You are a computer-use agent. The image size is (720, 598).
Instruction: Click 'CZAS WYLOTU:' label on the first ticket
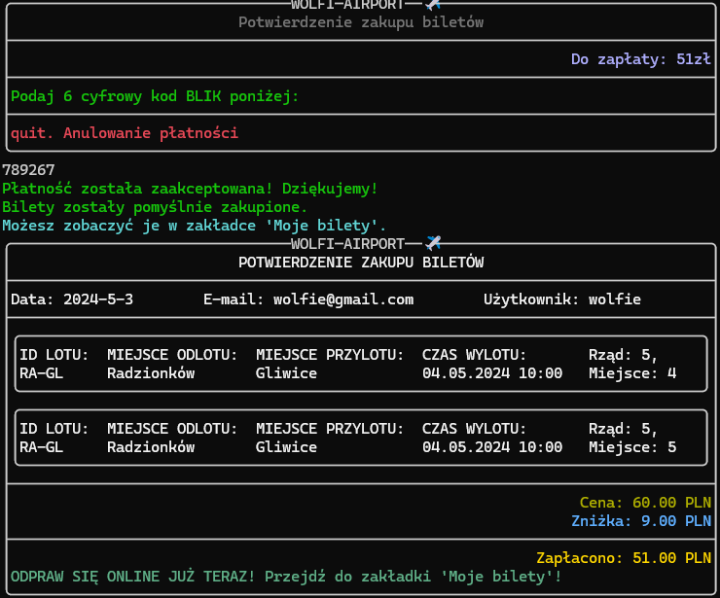point(475,355)
